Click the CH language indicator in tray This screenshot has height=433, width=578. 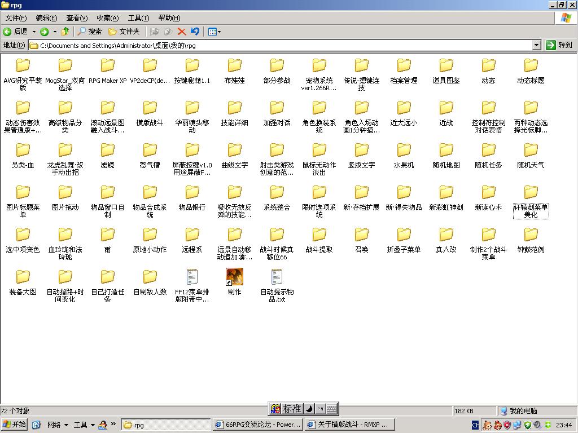pos(475,425)
